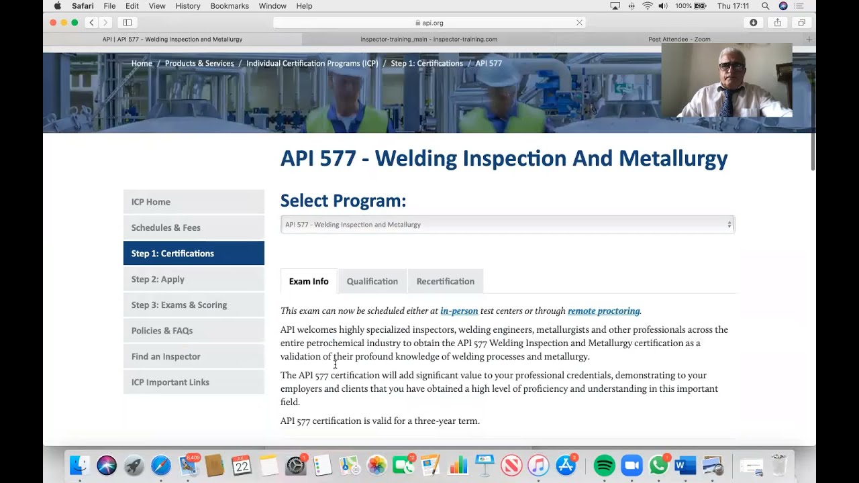The width and height of the screenshot is (859, 483).
Task: Switch to the inspector-training_main browser tab
Action: (x=429, y=39)
